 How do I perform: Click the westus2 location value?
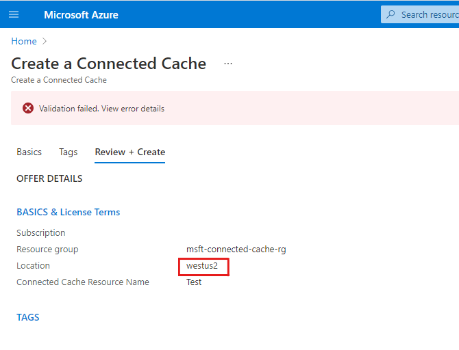201,266
